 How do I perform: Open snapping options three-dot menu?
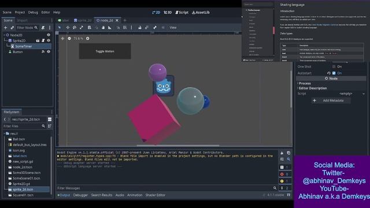[131, 28]
